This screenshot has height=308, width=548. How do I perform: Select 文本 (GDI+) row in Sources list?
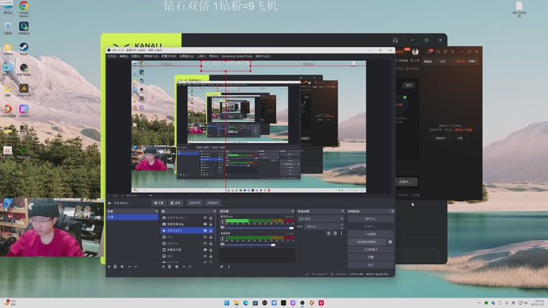tap(187, 231)
